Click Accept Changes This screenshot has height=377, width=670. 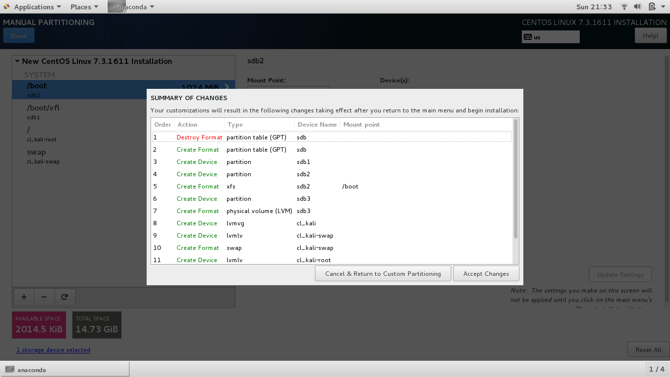click(x=486, y=273)
